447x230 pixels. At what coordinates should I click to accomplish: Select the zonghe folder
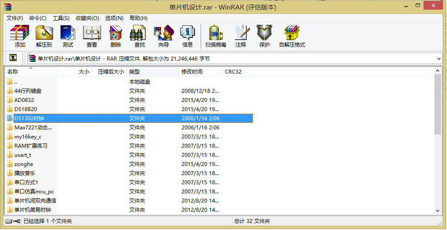click(129, 164)
